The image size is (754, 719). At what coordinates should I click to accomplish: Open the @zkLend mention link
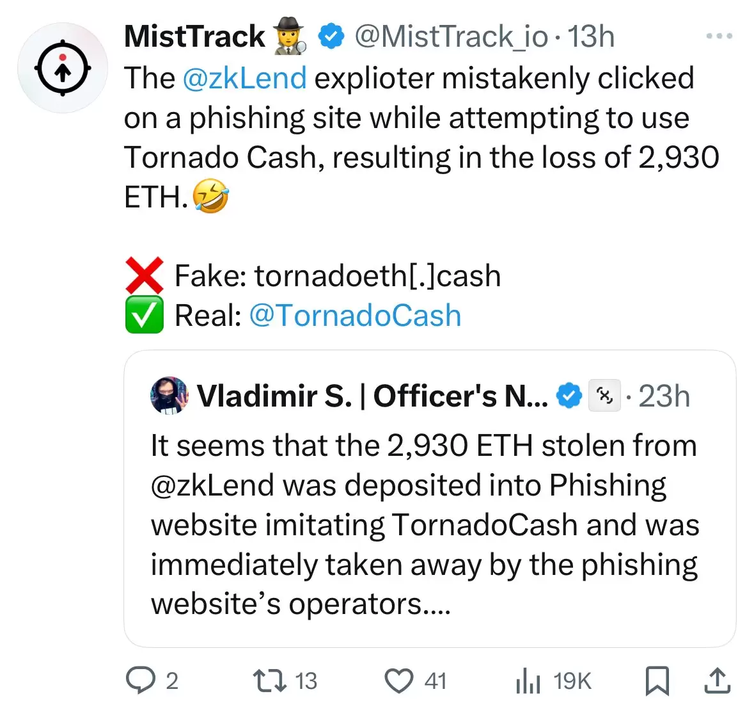coord(244,78)
